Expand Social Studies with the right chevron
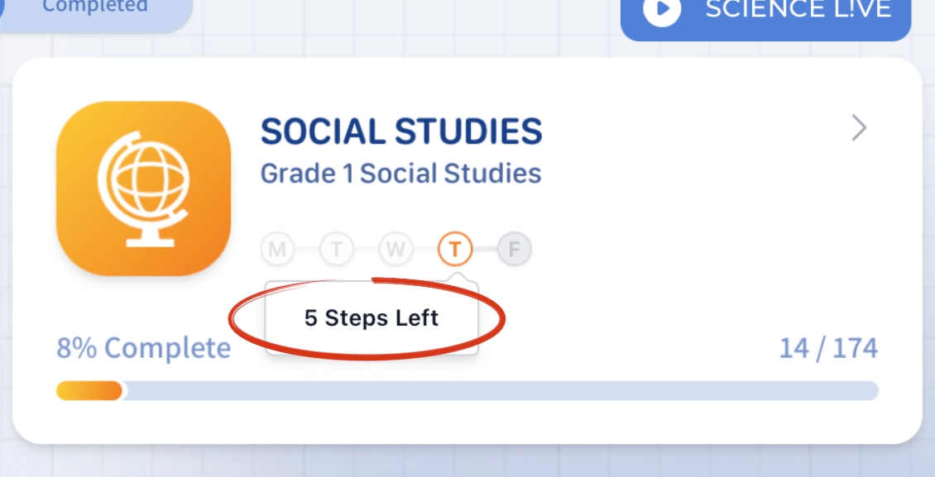This screenshot has height=477, width=935. coord(859,128)
